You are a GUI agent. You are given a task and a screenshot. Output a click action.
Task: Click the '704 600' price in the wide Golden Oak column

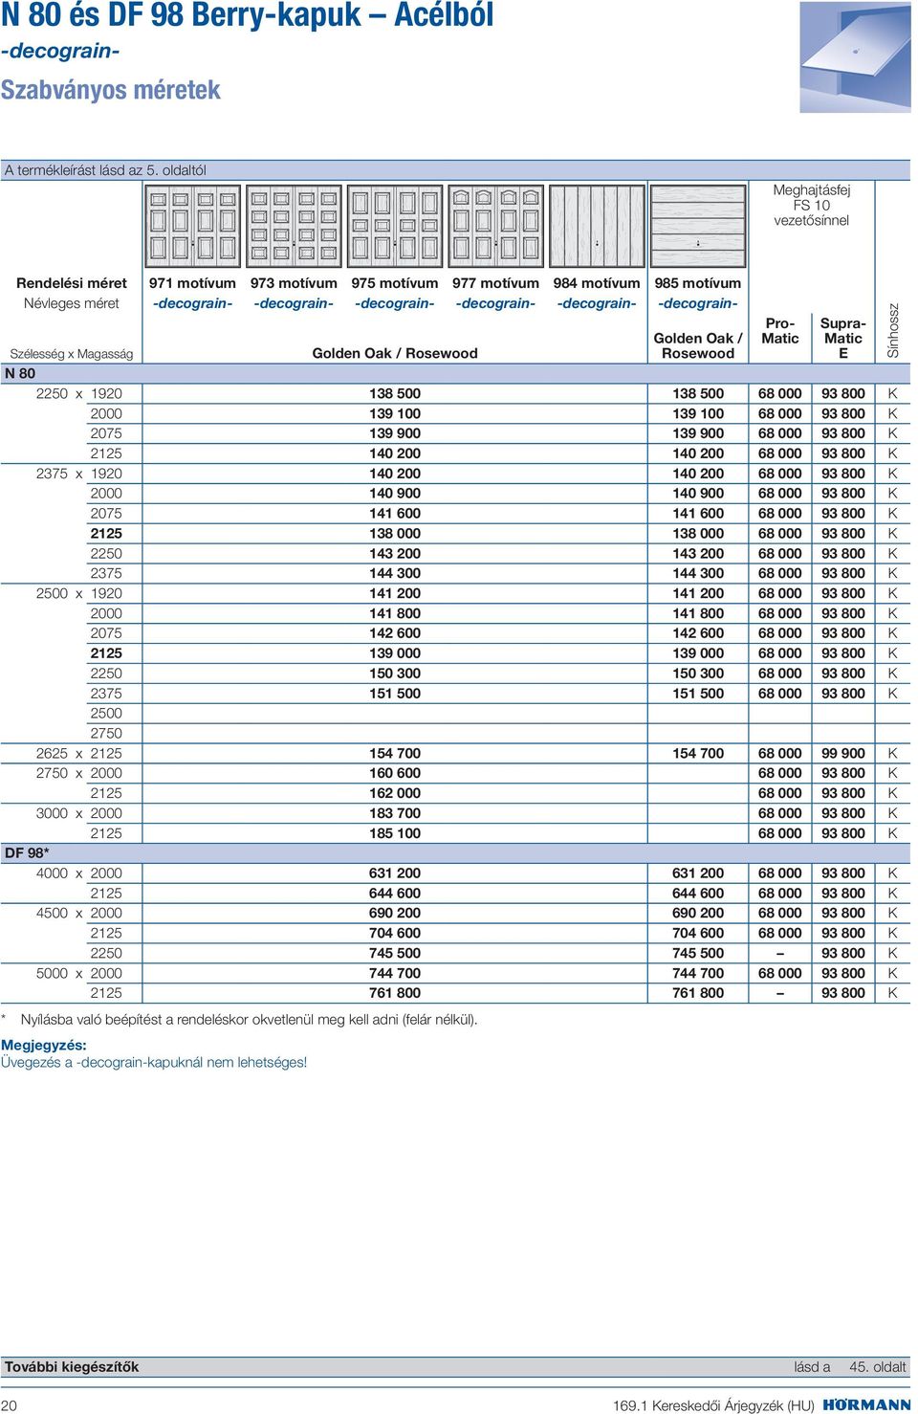coord(395,933)
